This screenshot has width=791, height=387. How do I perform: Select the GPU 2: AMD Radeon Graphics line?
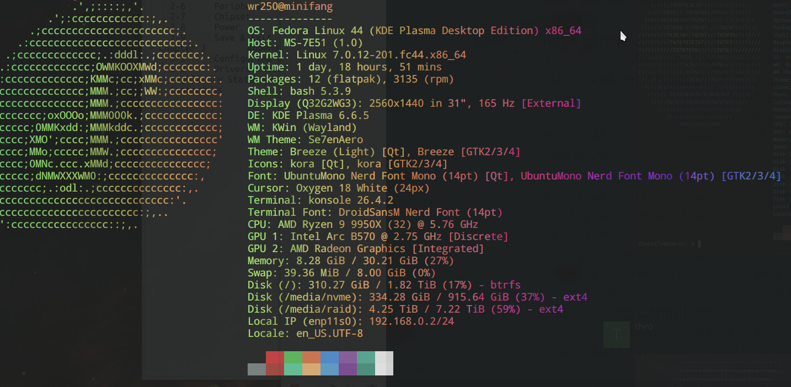[366, 249]
